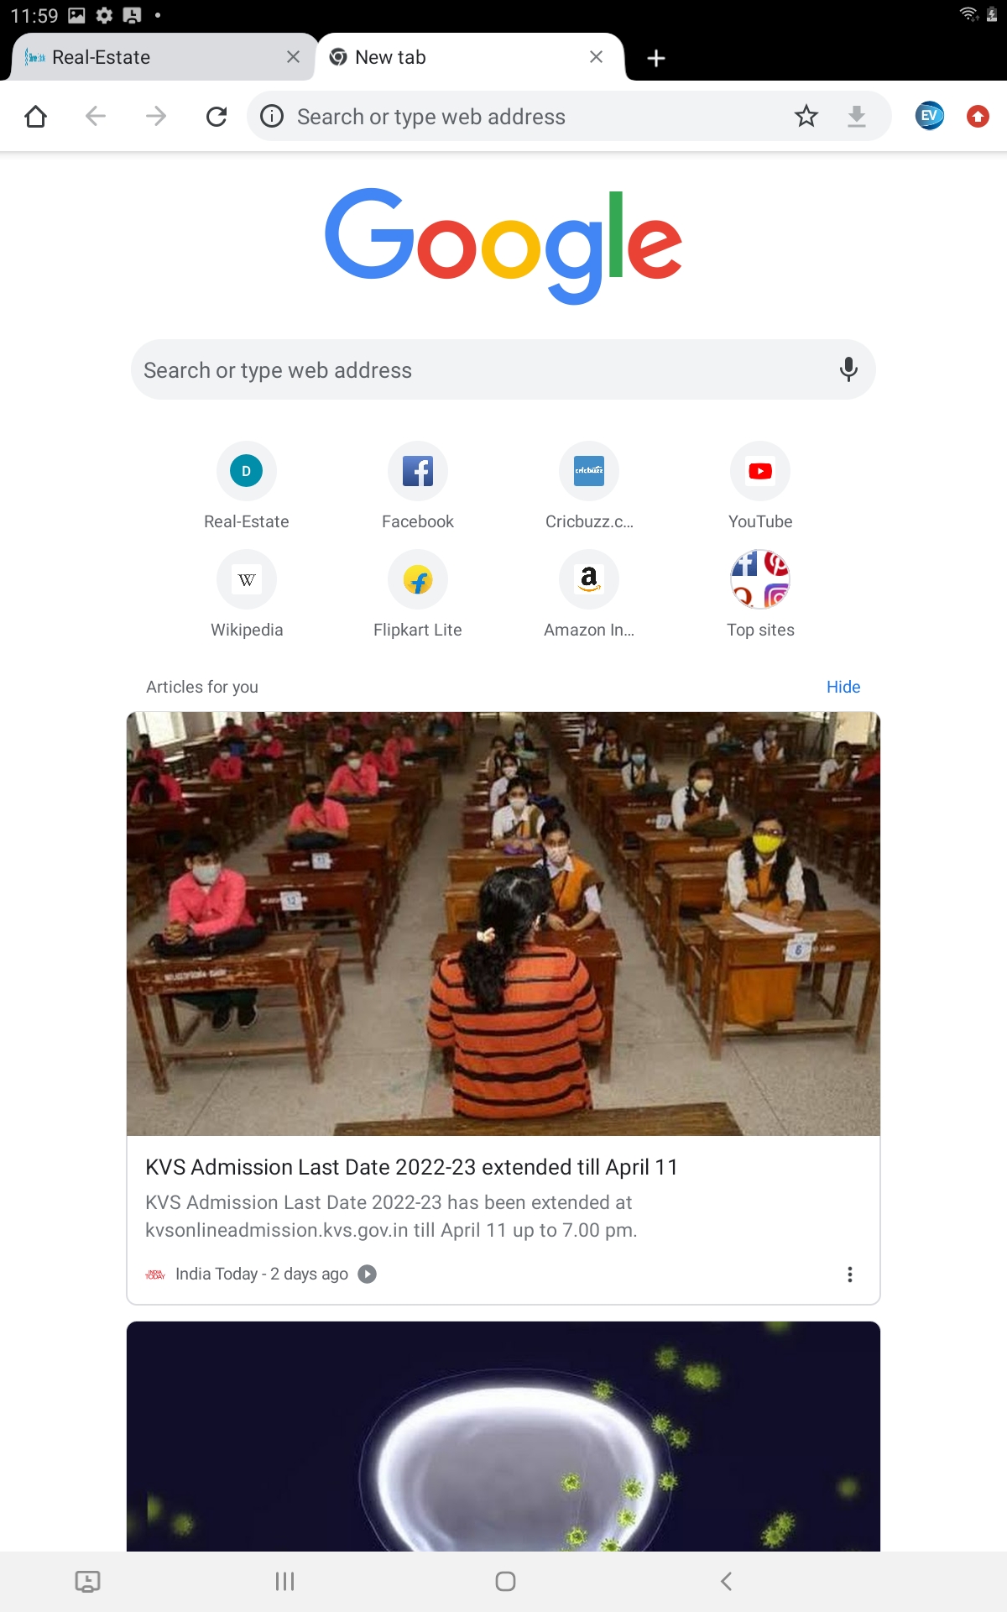Screen dimensions: 1007x1612
Task: Hide the Articles for you section
Action: point(843,687)
